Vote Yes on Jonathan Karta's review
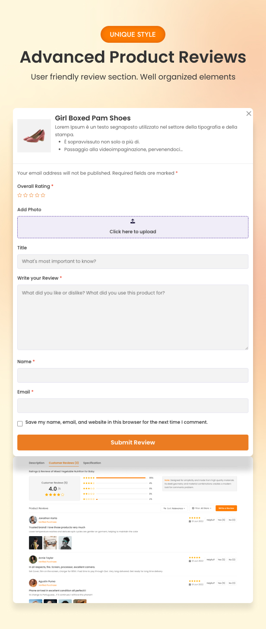Screen dimensions: 266x629 (222, 520)
